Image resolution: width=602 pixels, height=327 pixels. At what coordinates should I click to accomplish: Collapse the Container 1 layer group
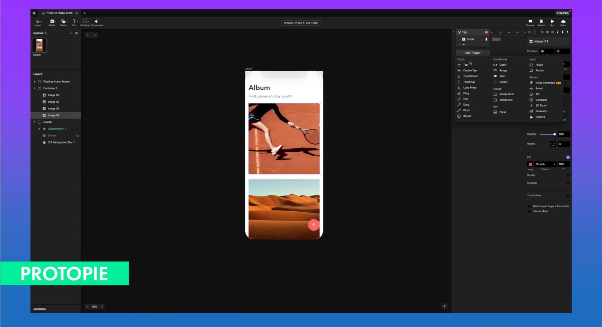pyautogui.click(x=35, y=88)
